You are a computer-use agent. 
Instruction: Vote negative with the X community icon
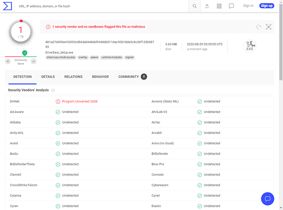pyautogui.click(x=8, y=61)
